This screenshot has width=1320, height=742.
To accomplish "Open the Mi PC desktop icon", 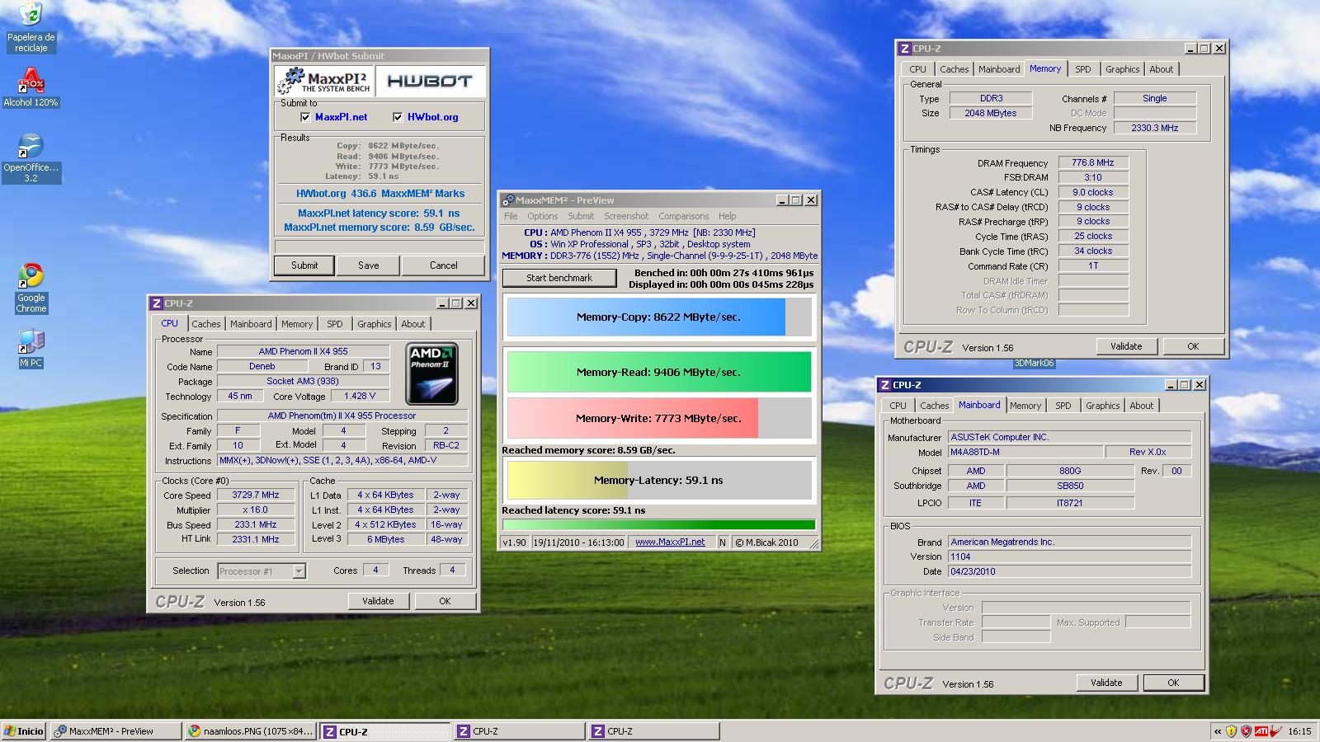I will [31, 349].
